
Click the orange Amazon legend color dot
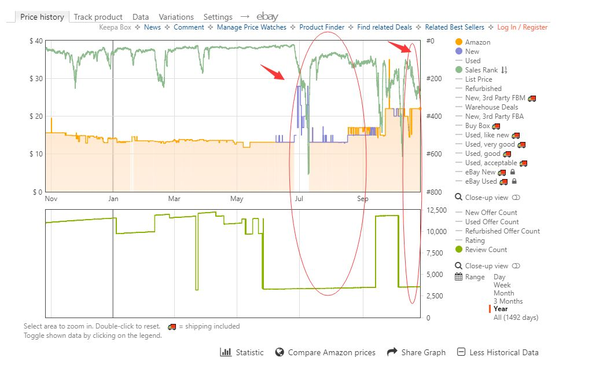point(459,42)
